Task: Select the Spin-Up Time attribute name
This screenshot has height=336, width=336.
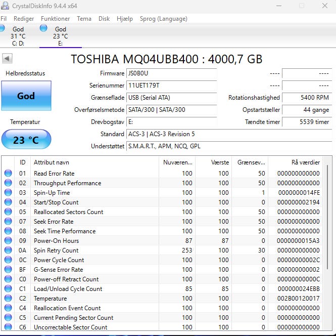Action: pos(52,193)
